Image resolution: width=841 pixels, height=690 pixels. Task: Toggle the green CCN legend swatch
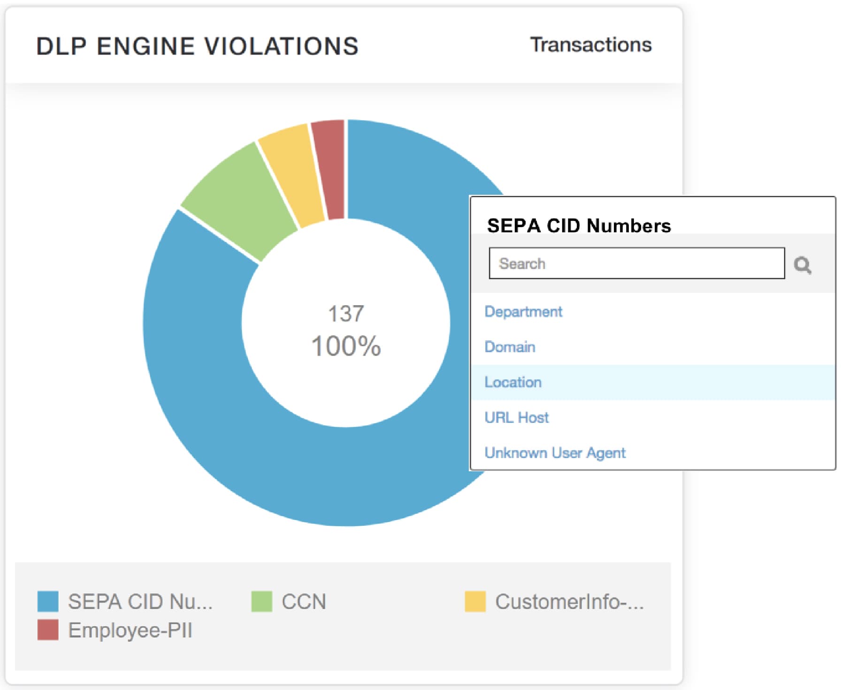coord(261,601)
